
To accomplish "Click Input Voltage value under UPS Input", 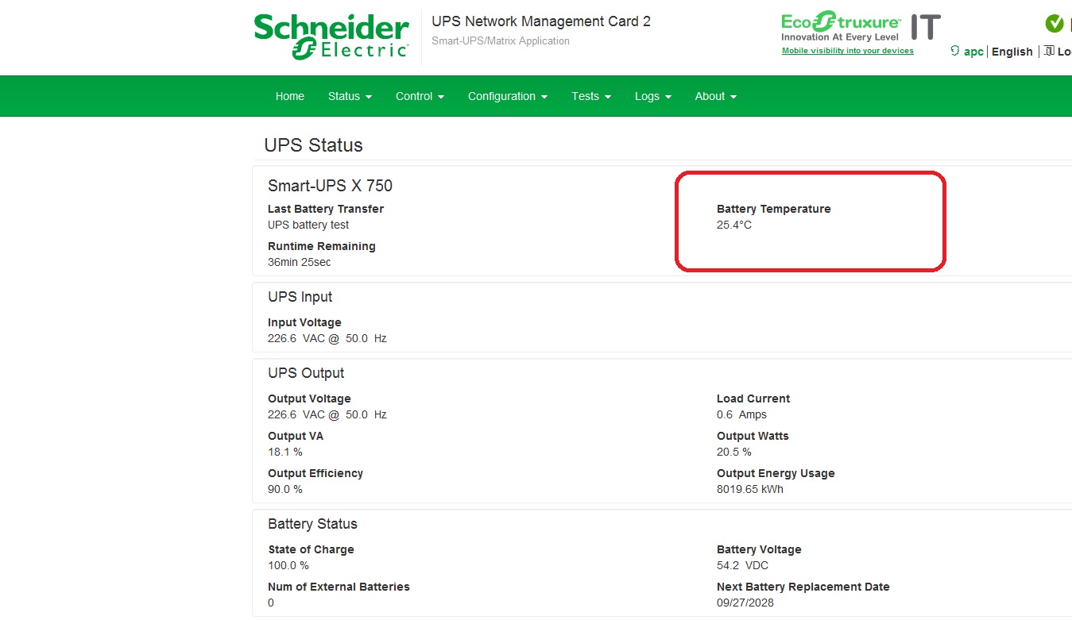I will [x=327, y=338].
